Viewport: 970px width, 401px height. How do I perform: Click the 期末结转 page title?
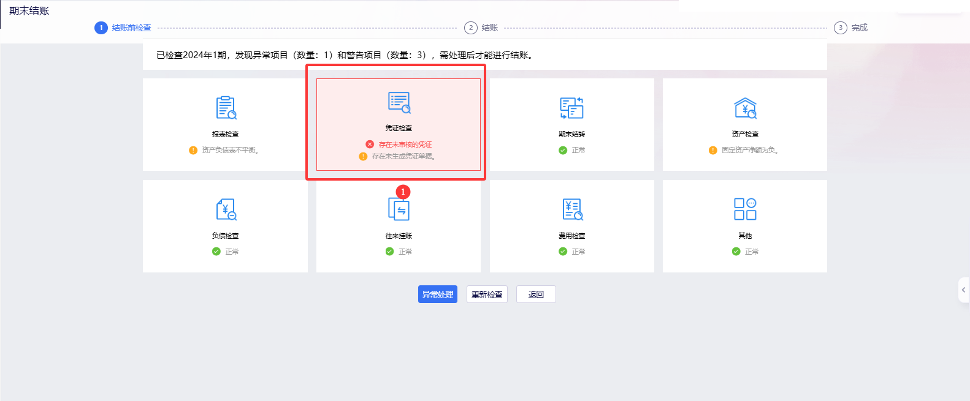pyautogui.click(x=29, y=10)
